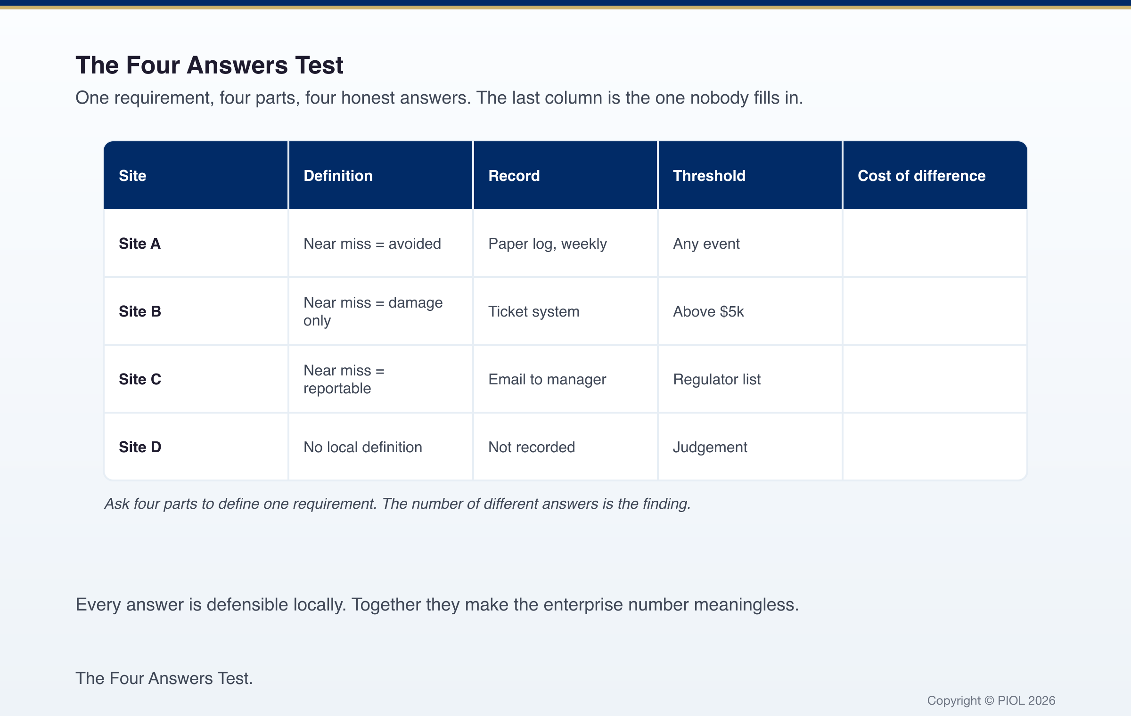Click the title The Four Answers Test

209,65
